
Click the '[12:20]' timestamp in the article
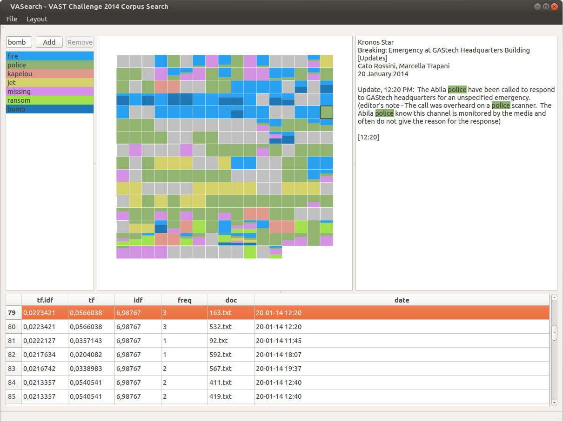pos(369,137)
